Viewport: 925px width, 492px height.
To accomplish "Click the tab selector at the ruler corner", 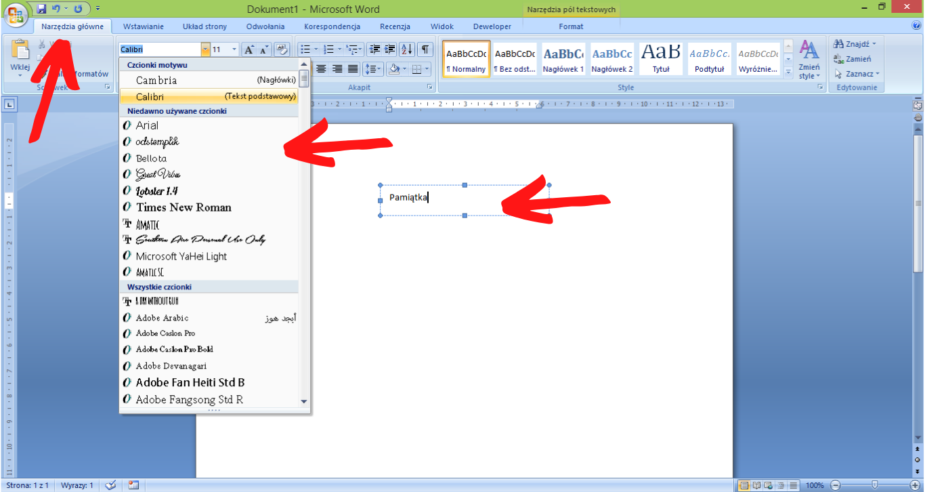I will [10, 104].
